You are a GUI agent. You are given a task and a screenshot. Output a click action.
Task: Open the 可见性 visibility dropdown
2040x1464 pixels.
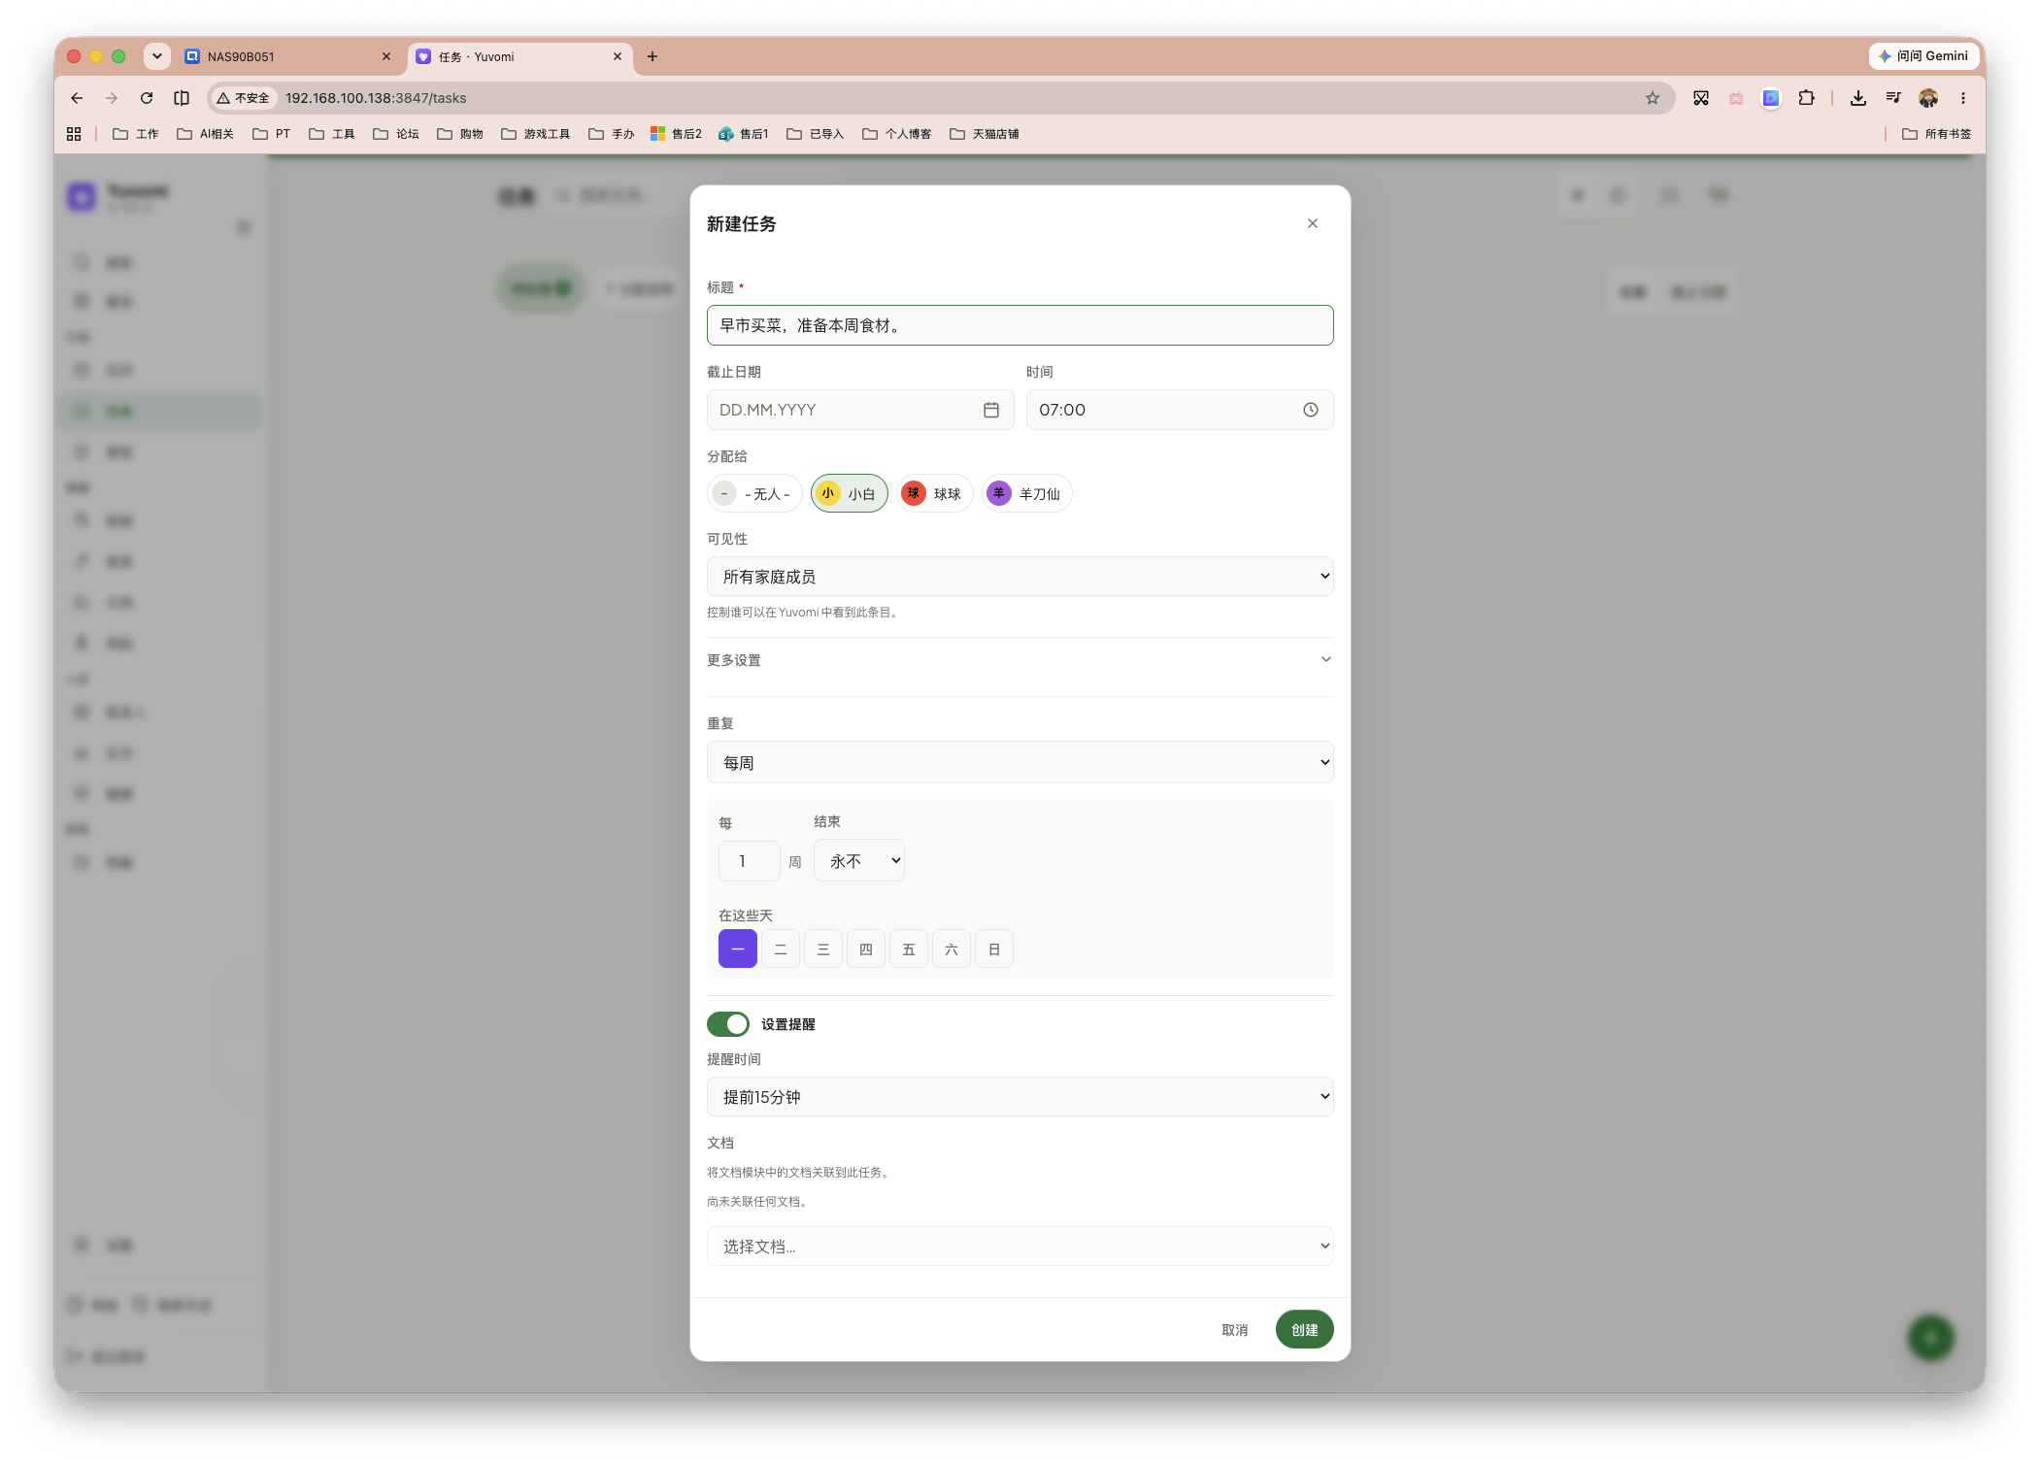coord(1020,577)
